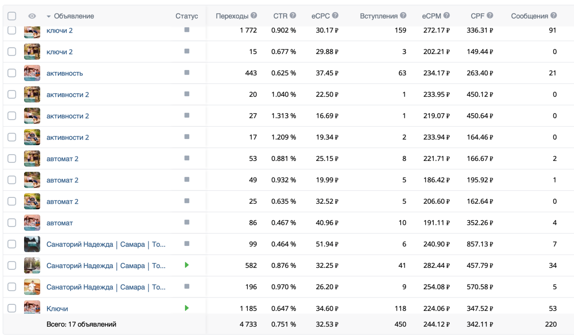Screen dimensions: 574x336
Task: Sort by Статус column header
Action: coord(187,16)
